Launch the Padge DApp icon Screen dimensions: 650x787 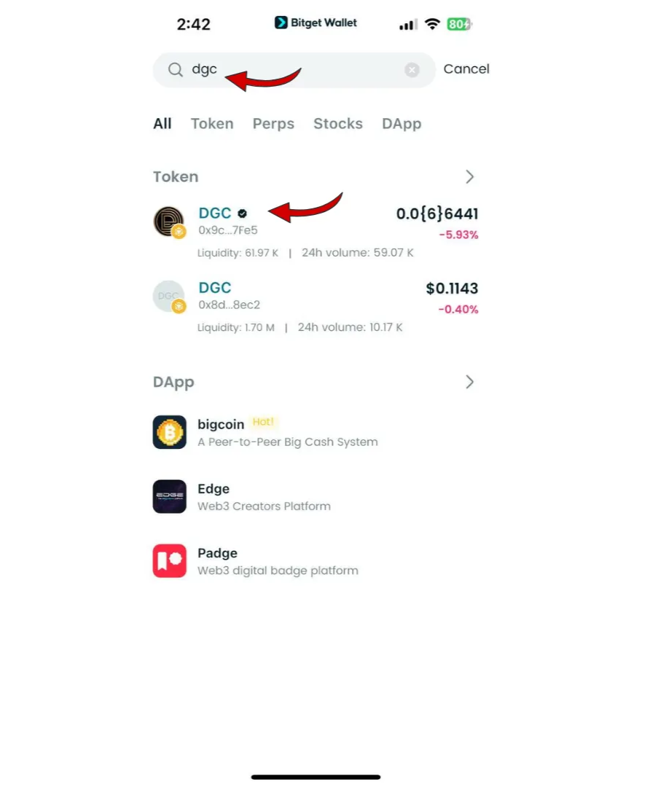point(170,560)
